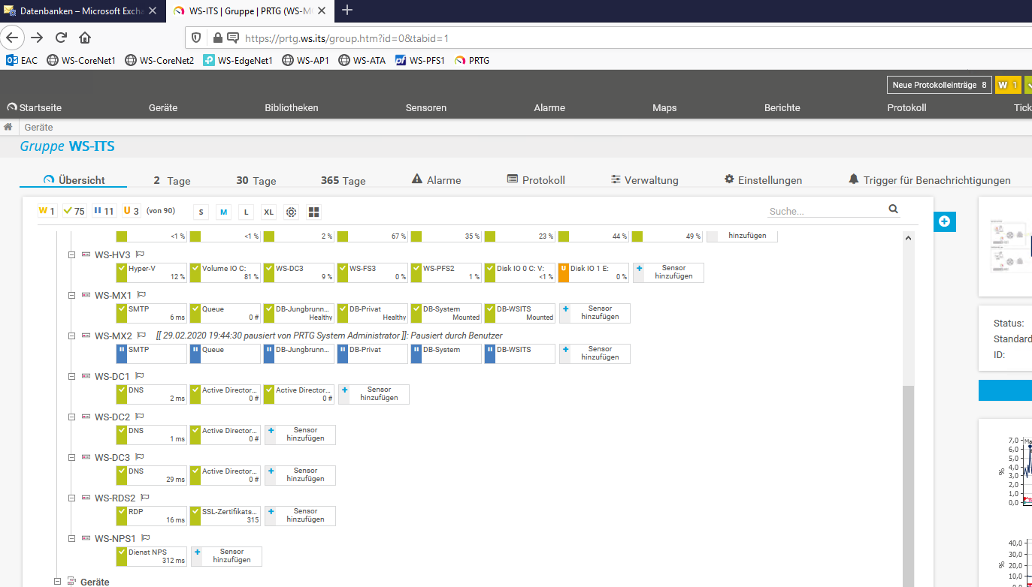This screenshot has width=1032, height=587.
Task: Collapse the WS-NPS1 device
Action: 71,538
